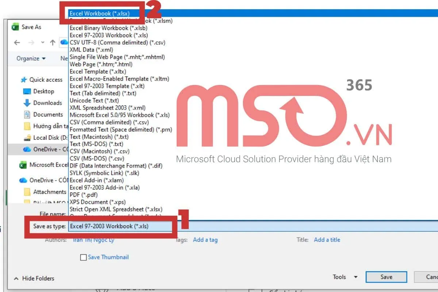Viewport: 438px width, 292px height.
Task: Click the Downloads arrow icon
Action: coord(27,103)
